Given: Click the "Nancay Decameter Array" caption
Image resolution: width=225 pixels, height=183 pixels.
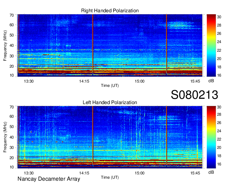Looking at the screenshot, I should (x=49, y=179).
